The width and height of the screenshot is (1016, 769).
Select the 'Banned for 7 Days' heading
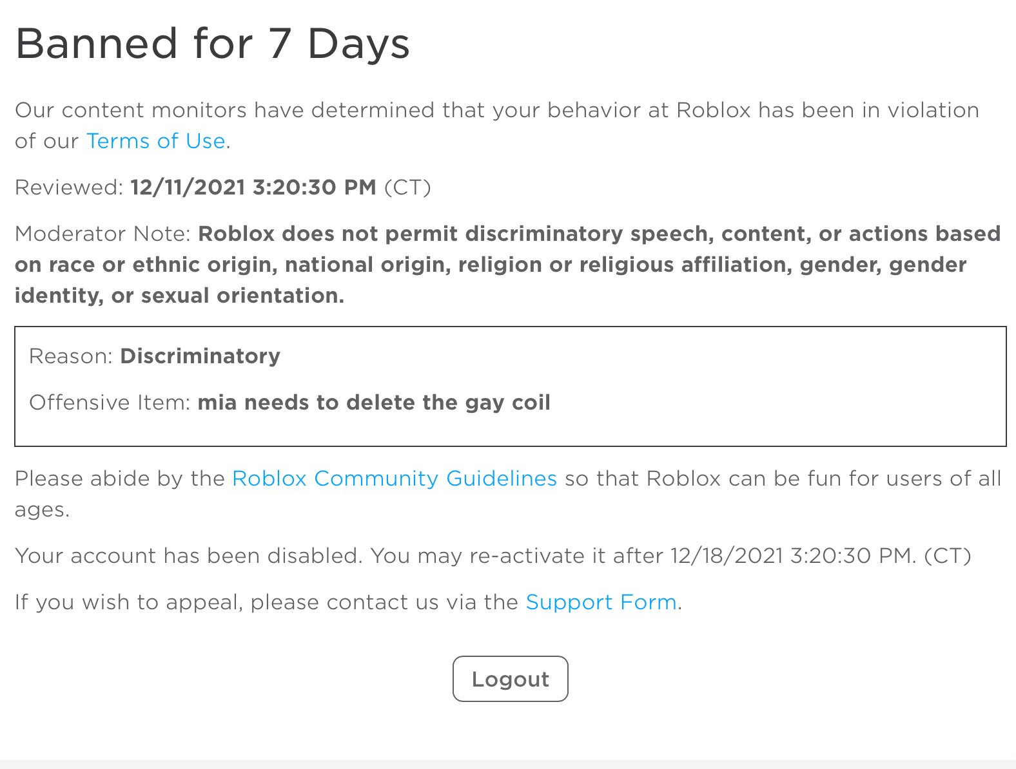pos(213,43)
